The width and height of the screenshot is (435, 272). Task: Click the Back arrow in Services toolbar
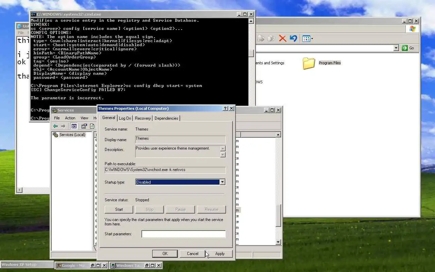55,126
